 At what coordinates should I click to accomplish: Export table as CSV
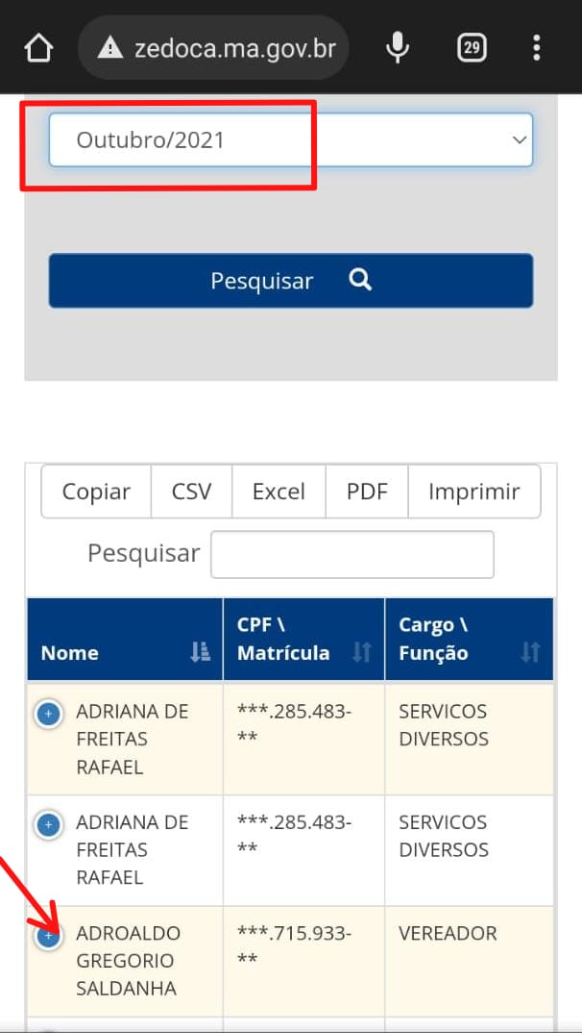[x=191, y=491]
